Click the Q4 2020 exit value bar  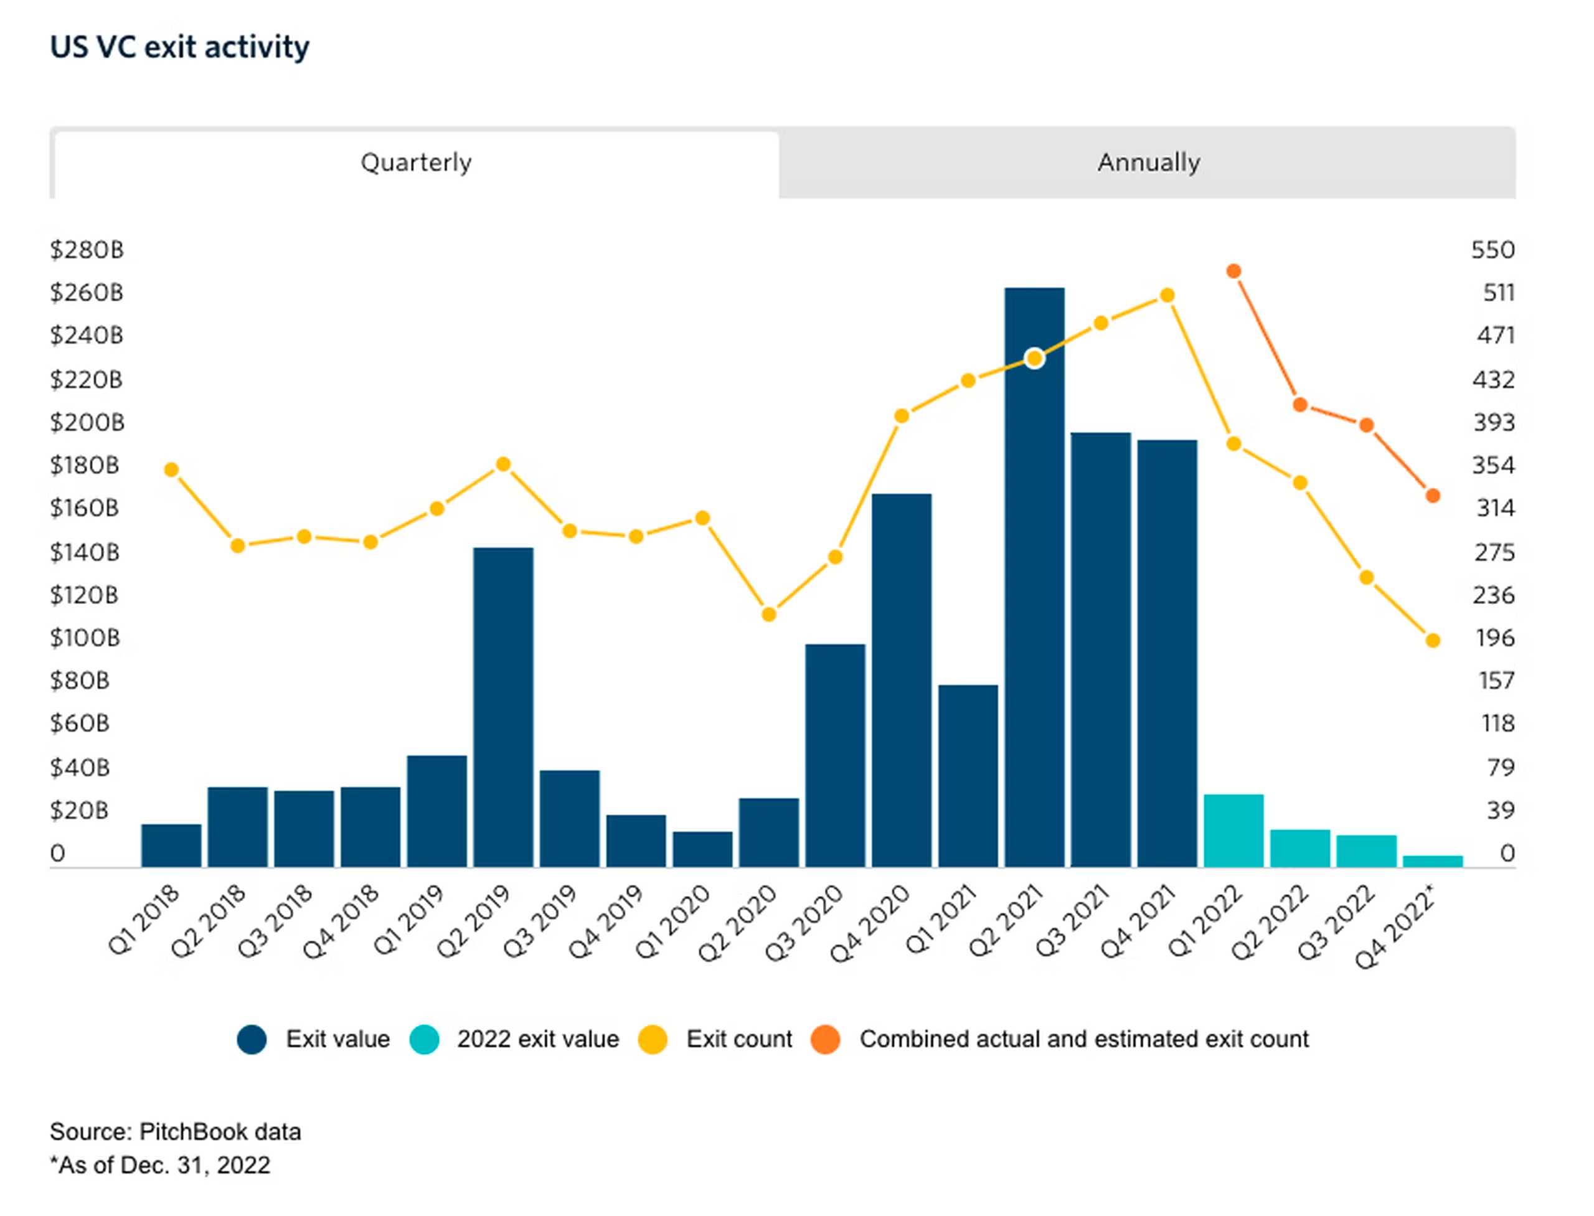pos(901,681)
